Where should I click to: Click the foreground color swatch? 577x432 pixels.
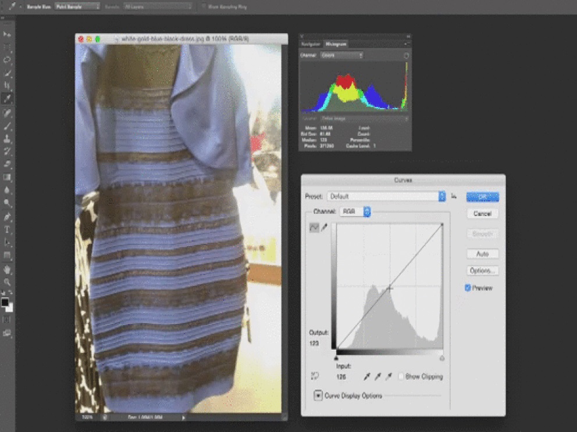click(x=5, y=303)
